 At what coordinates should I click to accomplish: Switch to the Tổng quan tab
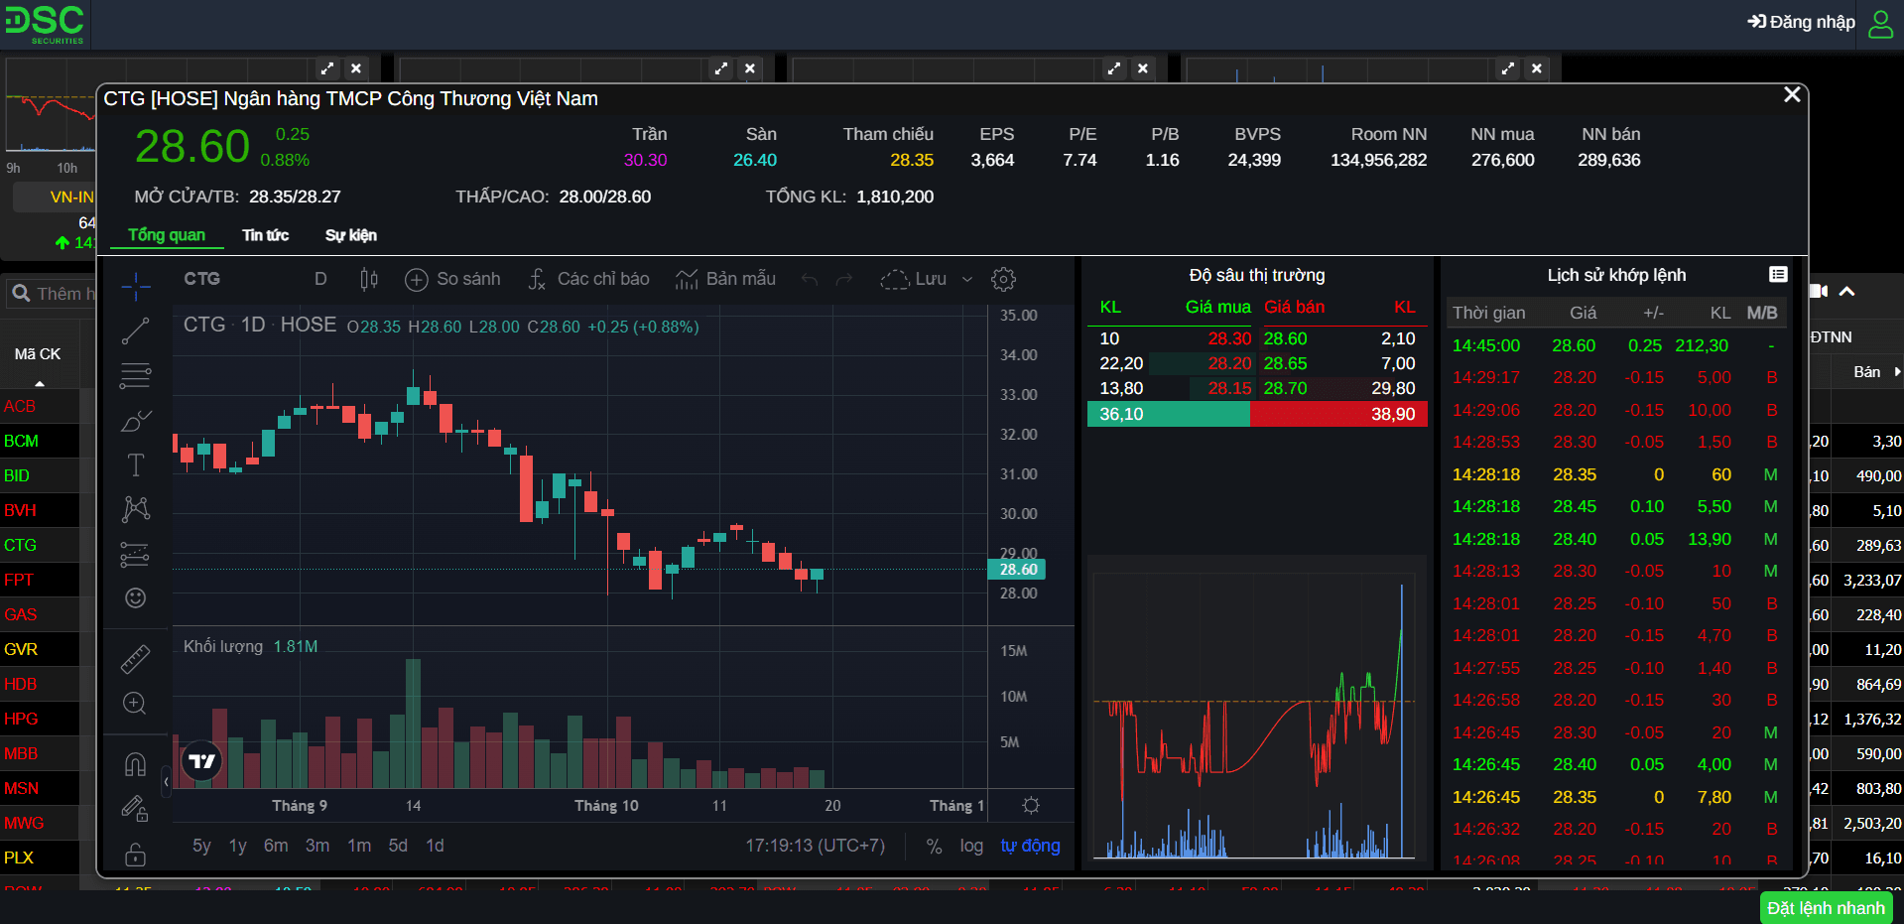click(167, 235)
